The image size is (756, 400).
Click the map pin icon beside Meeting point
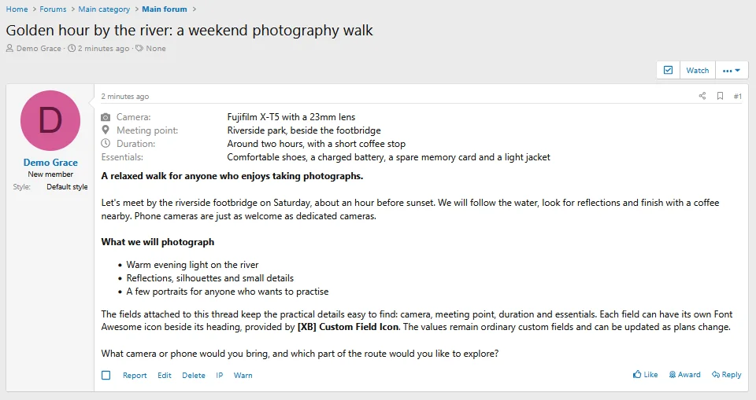click(x=106, y=130)
